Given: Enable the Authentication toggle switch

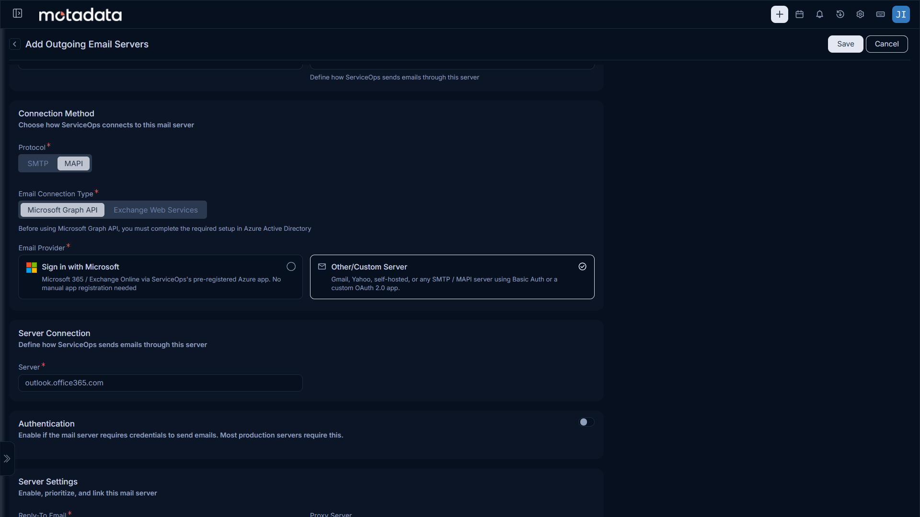Looking at the screenshot, I should point(586,422).
